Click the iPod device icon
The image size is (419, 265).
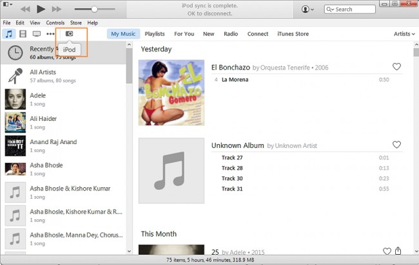(x=69, y=33)
